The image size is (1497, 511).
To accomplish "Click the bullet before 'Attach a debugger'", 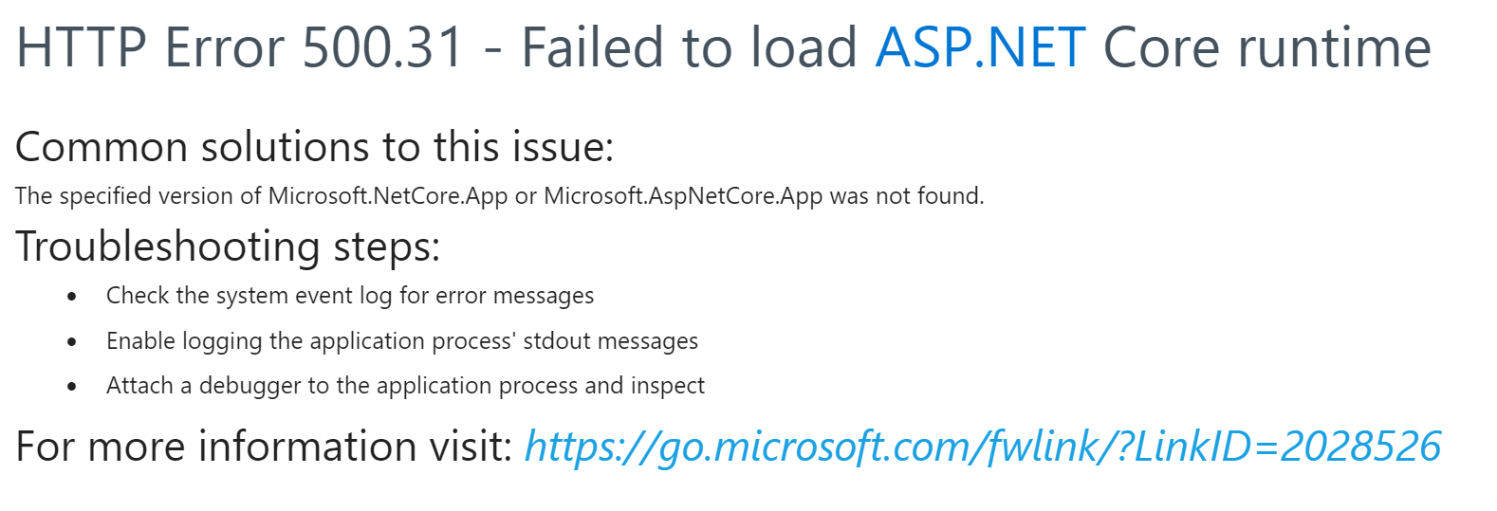I will coord(72,387).
